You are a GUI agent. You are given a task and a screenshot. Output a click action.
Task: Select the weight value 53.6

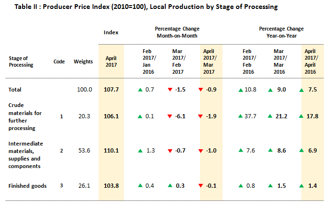[83, 150]
